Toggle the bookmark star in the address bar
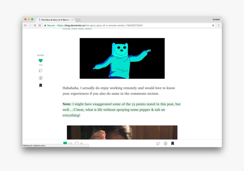Screen dimensions: 244x171 (x=213, y=25)
